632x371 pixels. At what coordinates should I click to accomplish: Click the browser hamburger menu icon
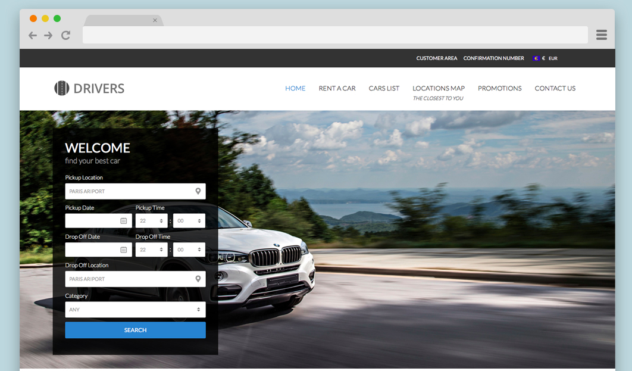(601, 35)
